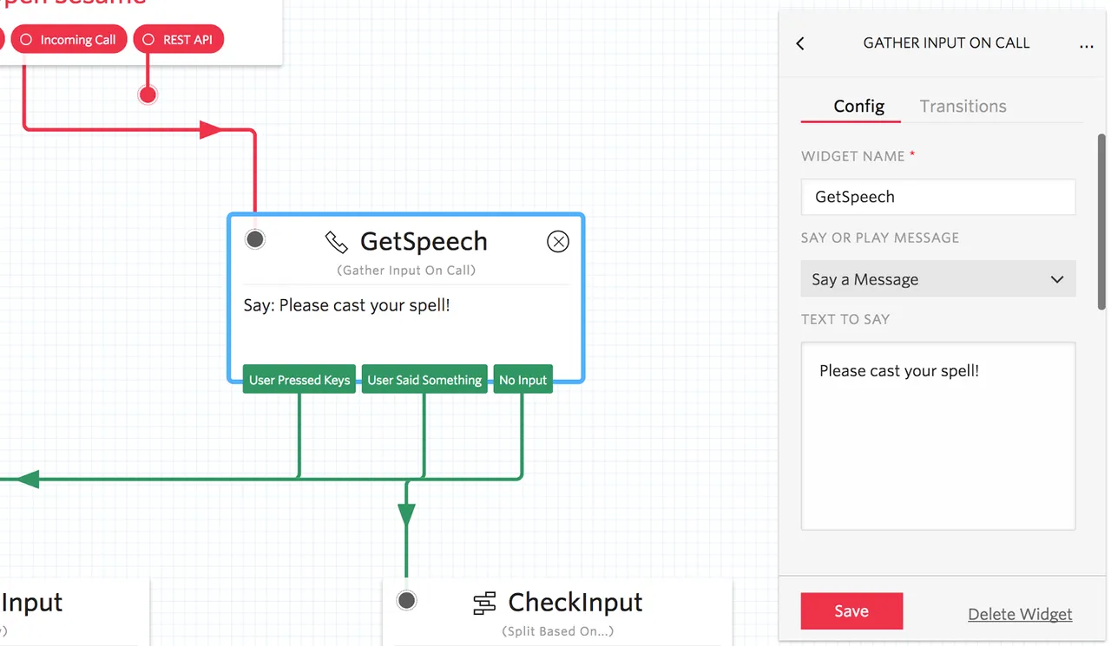Click the 'GATHER INPUT ON CALL' panel header
This screenshot has height=646, width=1111.
(x=946, y=43)
